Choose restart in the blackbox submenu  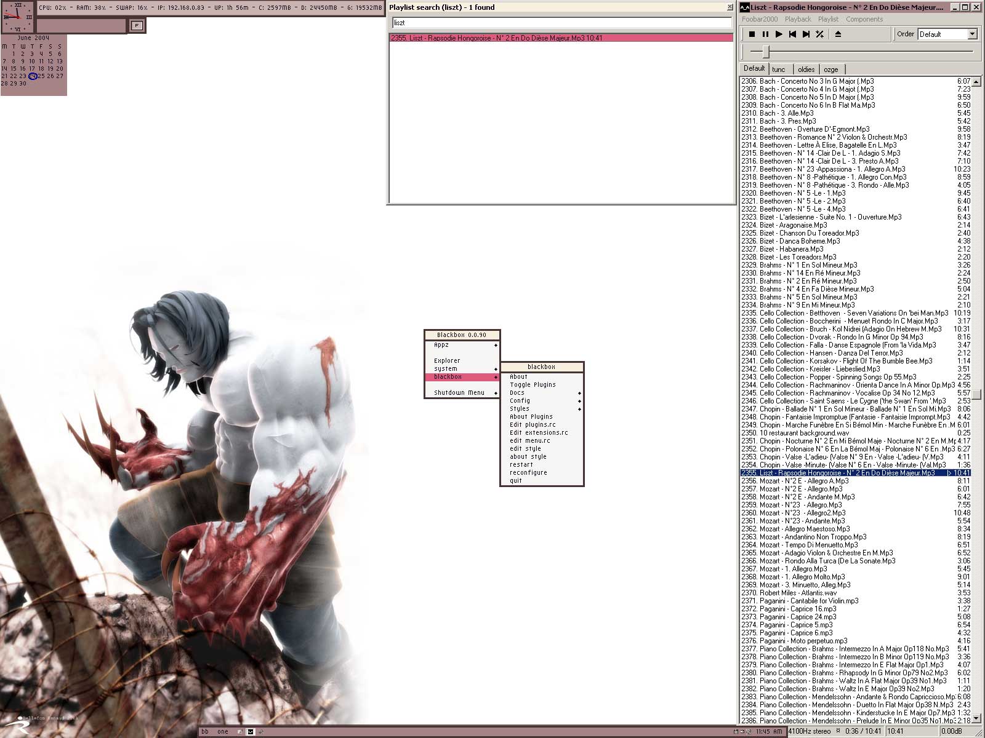tap(542, 465)
